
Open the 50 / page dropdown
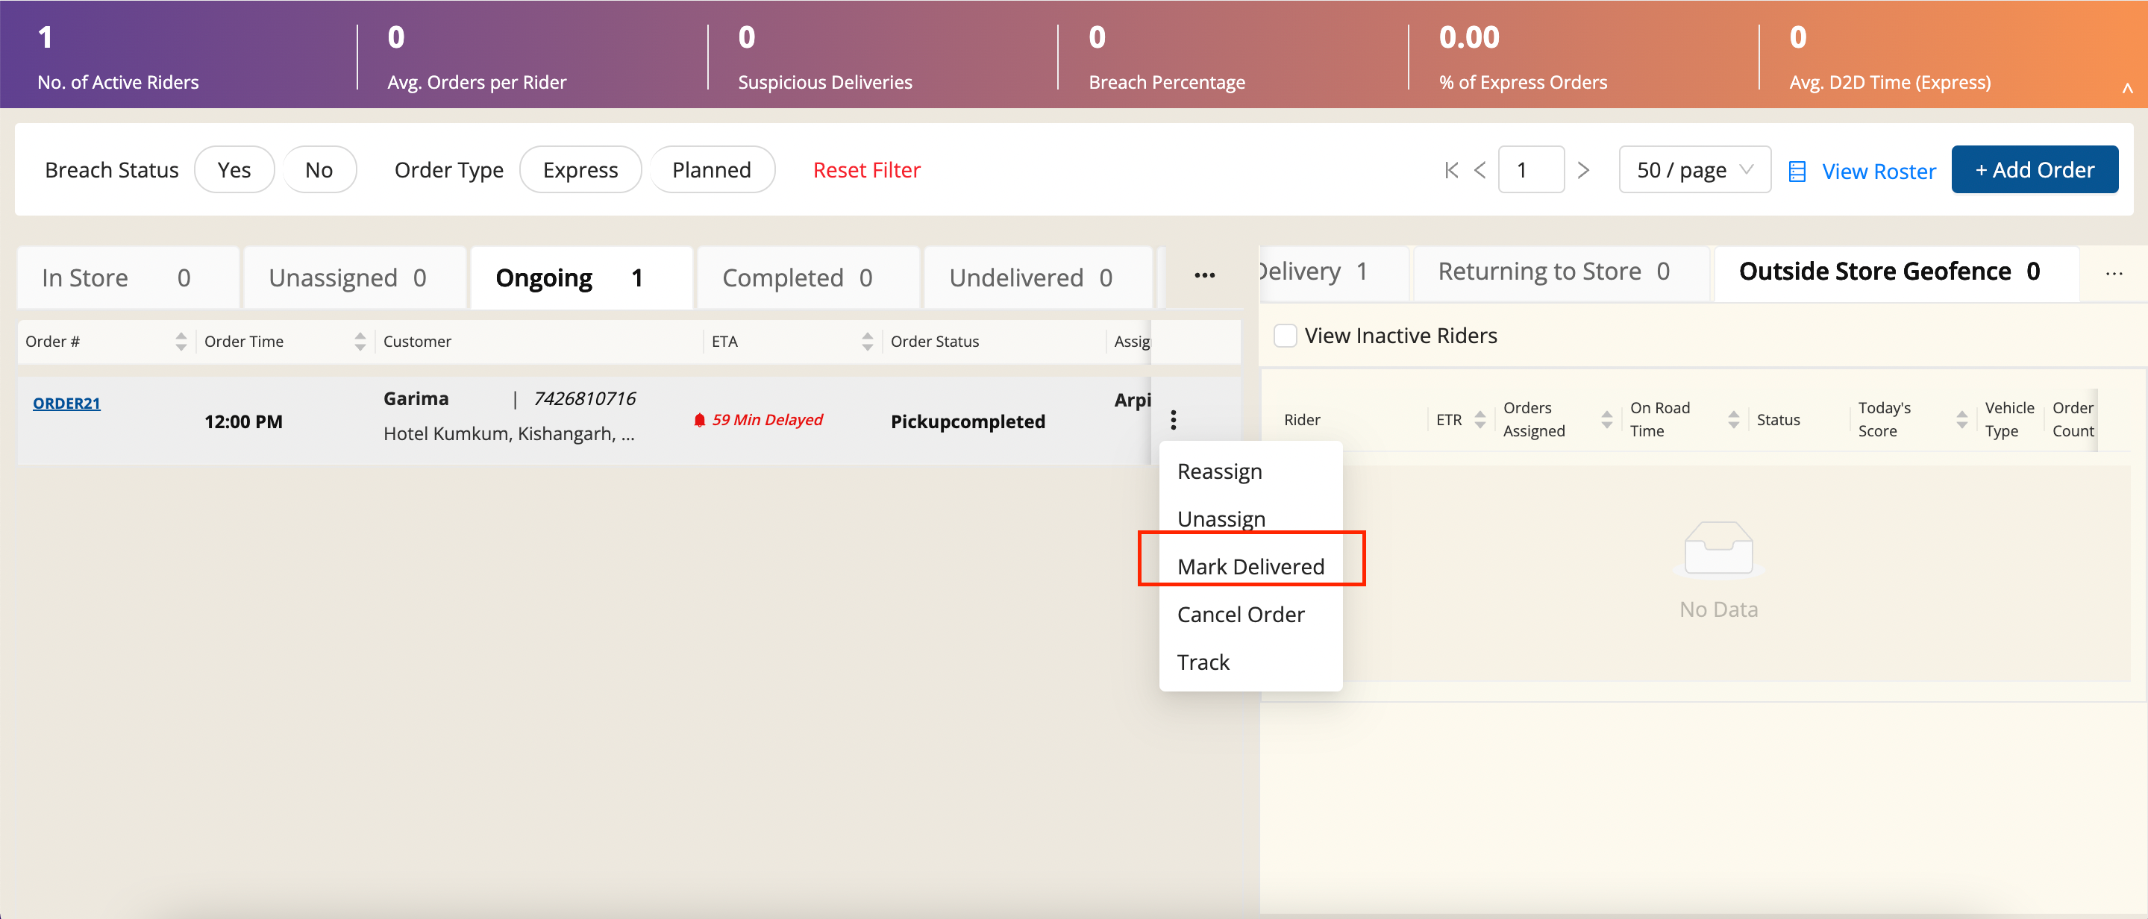tap(1694, 170)
